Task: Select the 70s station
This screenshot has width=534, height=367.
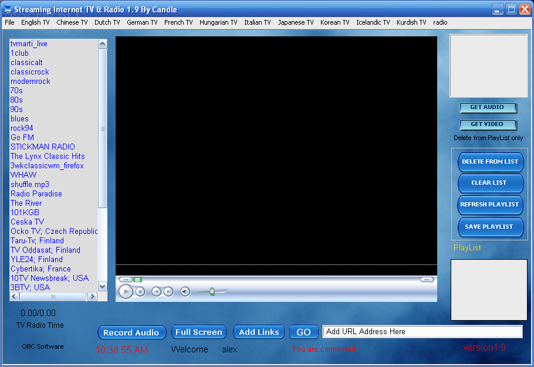Action: (16, 90)
